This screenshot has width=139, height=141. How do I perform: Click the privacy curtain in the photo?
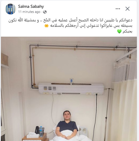pyautogui.click(x=124, y=110)
